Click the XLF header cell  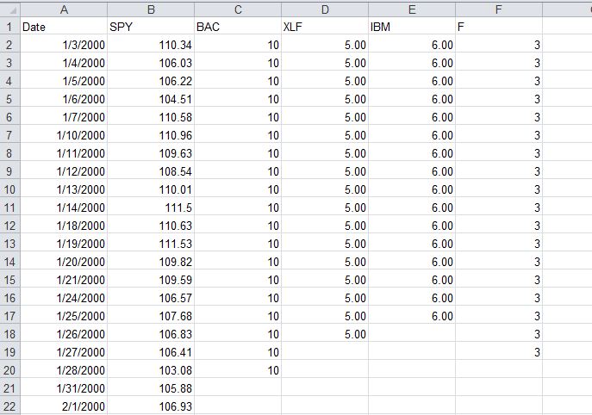[x=325, y=27]
